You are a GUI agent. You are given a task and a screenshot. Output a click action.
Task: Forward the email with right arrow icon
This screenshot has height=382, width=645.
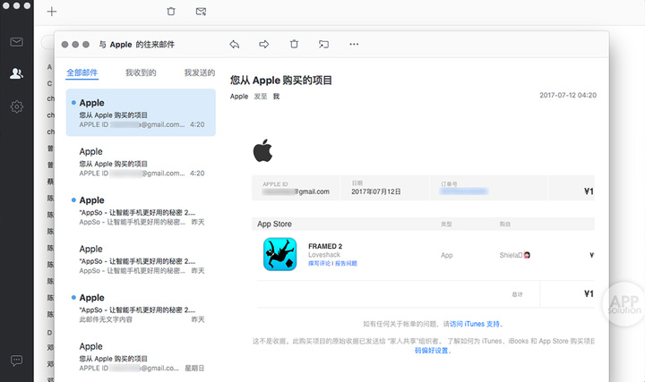pyautogui.click(x=264, y=45)
